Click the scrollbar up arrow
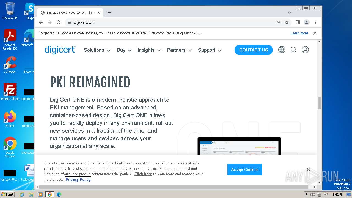The width and height of the screenshot is (352, 198). point(319,42)
